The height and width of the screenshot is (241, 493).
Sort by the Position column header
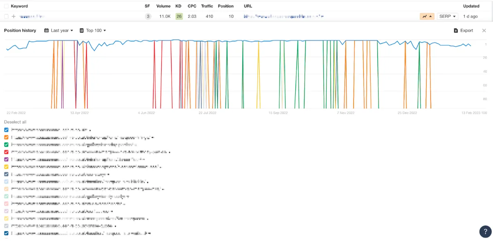pyautogui.click(x=226, y=6)
